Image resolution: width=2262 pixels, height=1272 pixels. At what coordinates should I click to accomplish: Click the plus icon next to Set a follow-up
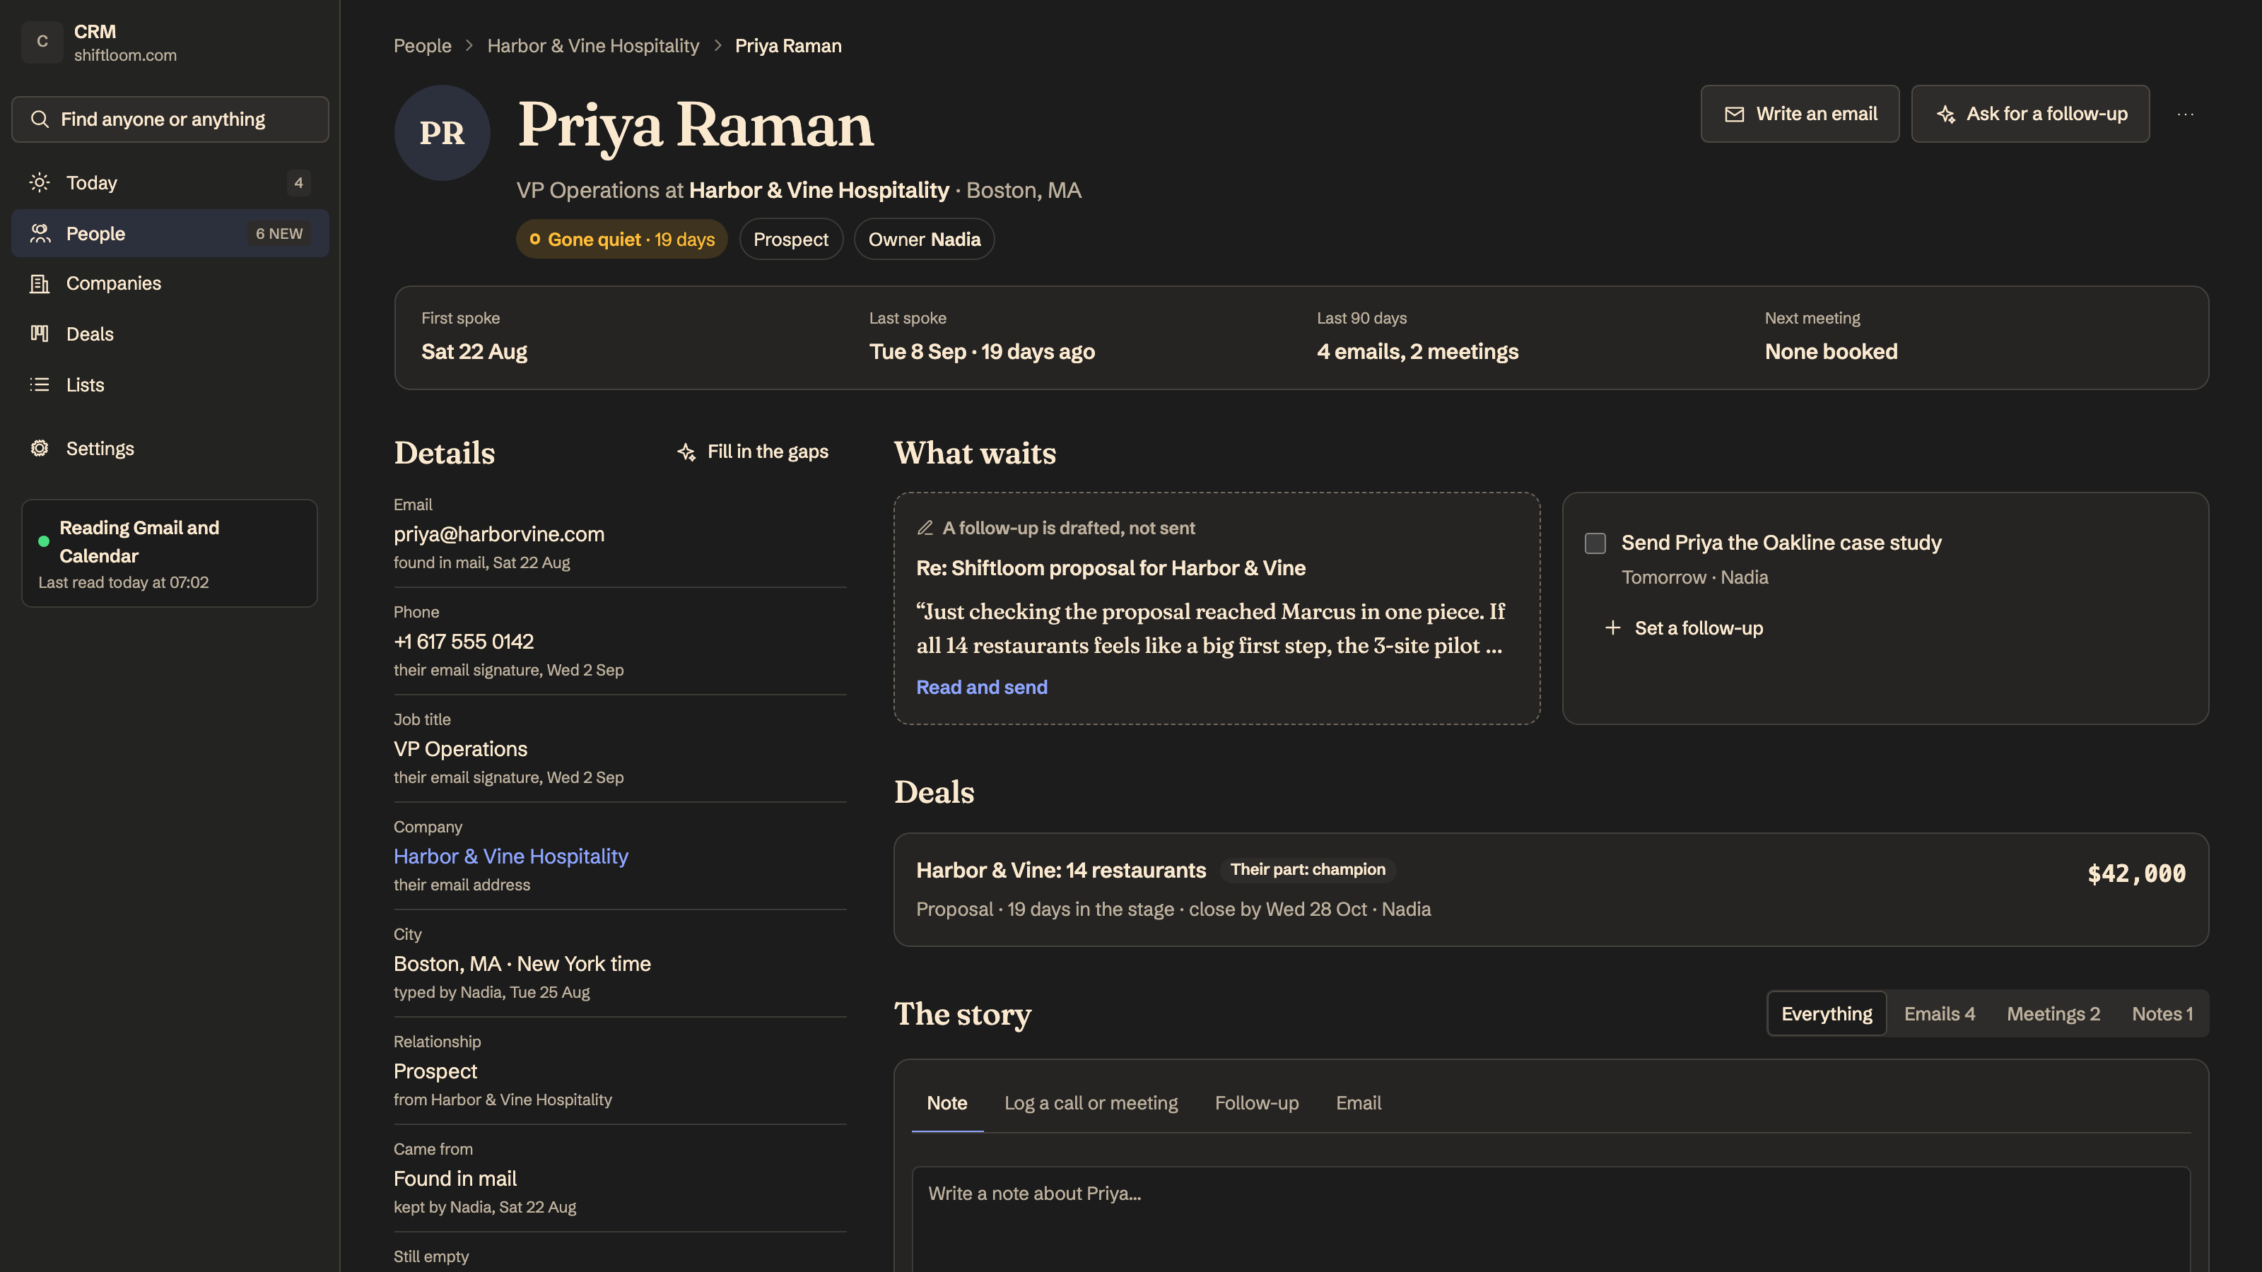click(1613, 628)
